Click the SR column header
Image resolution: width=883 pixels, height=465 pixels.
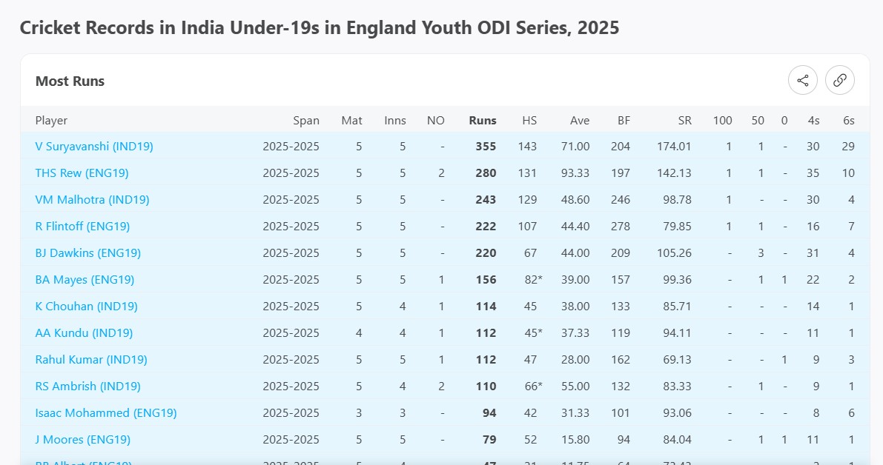pyautogui.click(x=684, y=121)
